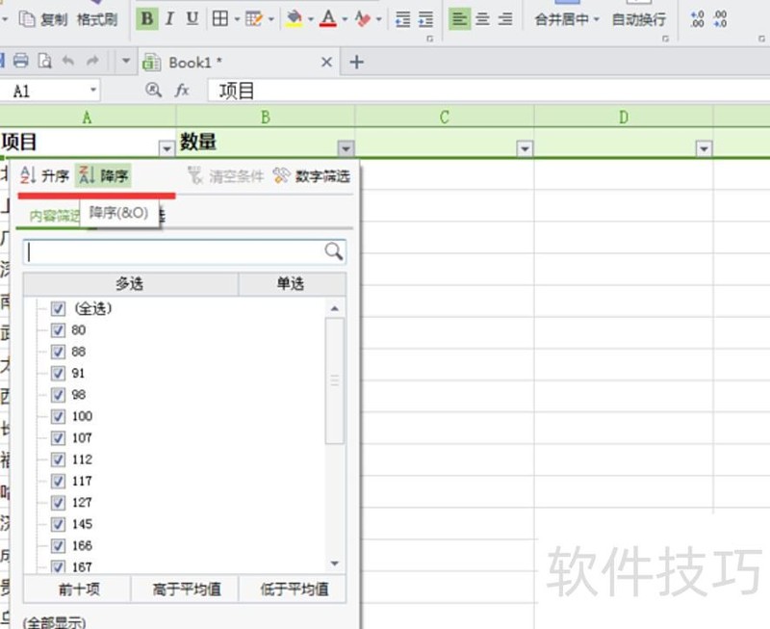Click the zoom search icon by formula bar
Screen dimensions: 770x629
(x=153, y=91)
